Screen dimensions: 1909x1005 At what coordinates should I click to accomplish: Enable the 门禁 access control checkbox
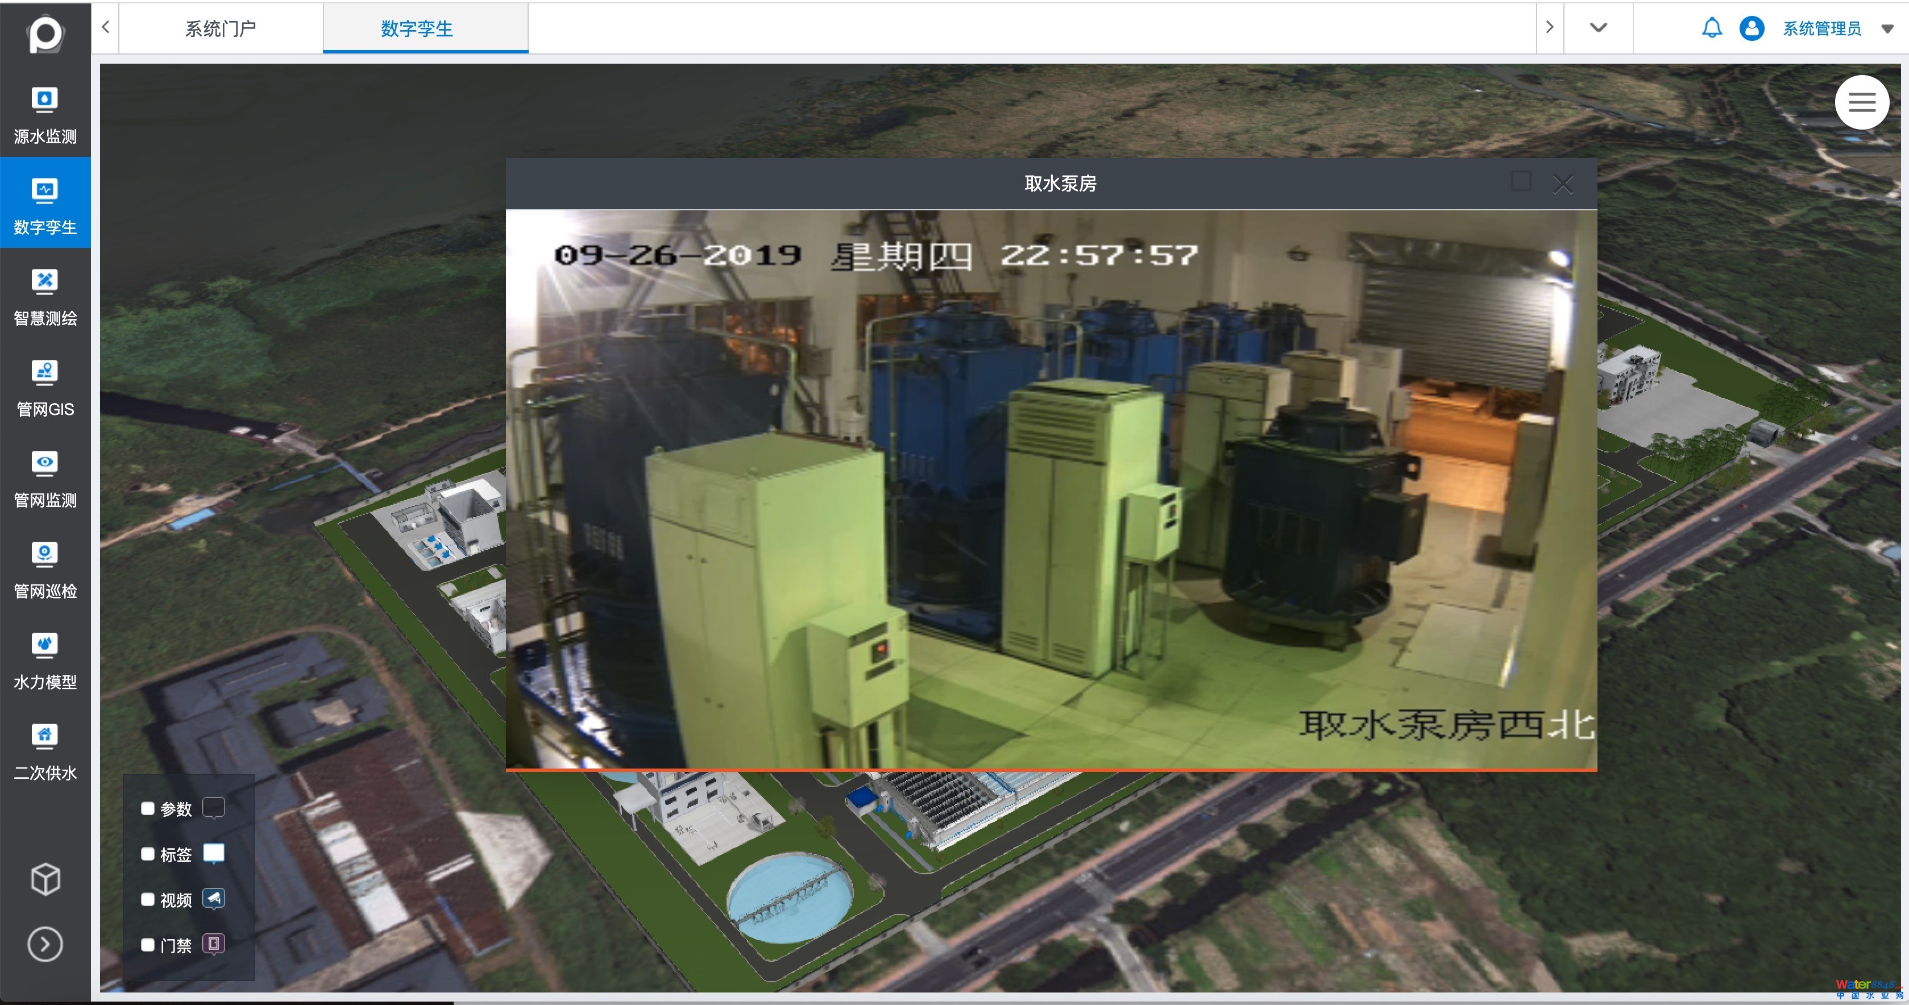147,945
